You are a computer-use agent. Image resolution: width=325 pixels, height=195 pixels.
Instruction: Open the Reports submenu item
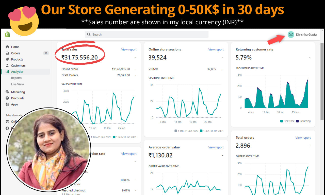[x=16, y=78]
